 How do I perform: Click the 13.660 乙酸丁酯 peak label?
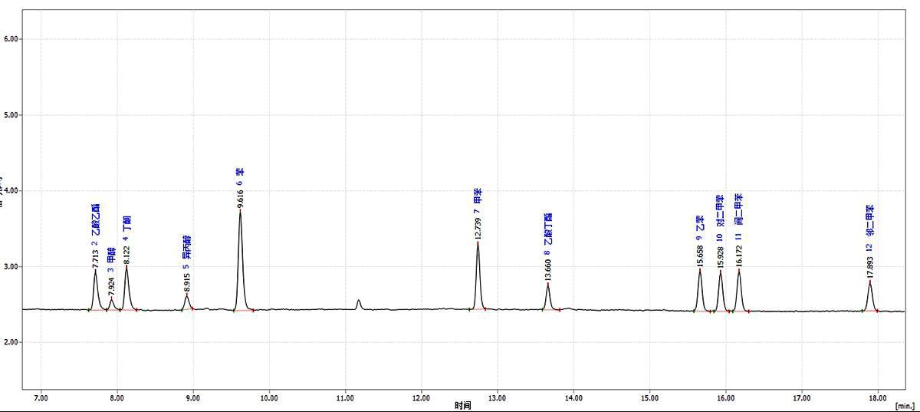click(x=547, y=247)
